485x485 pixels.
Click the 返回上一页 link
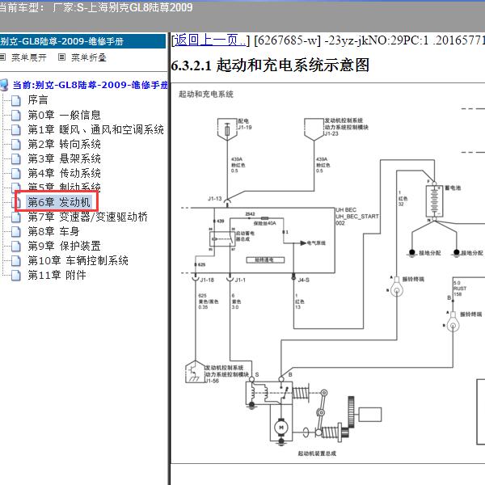point(210,40)
